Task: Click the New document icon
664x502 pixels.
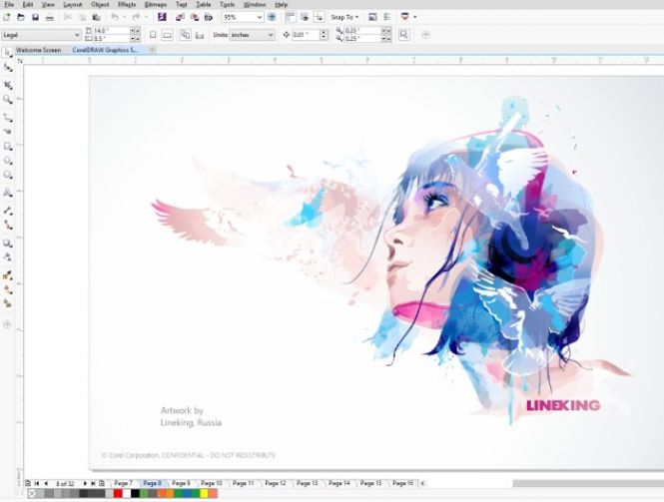Action: pyautogui.click(x=6, y=17)
